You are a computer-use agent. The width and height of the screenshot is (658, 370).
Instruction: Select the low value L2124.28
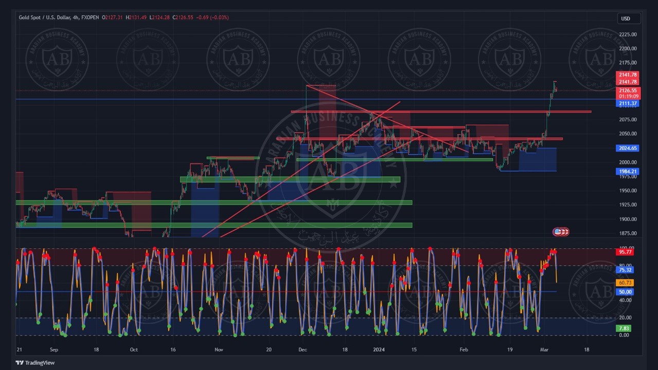[159, 17]
